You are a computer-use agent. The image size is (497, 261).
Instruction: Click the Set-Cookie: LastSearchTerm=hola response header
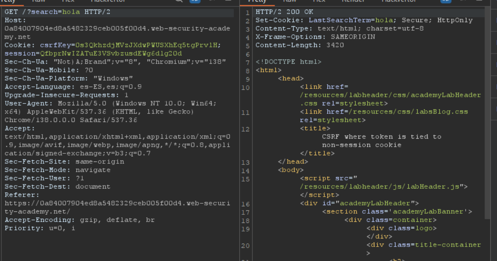click(x=364, y=20)
